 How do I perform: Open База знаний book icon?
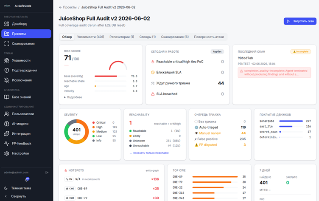point(7,97)
